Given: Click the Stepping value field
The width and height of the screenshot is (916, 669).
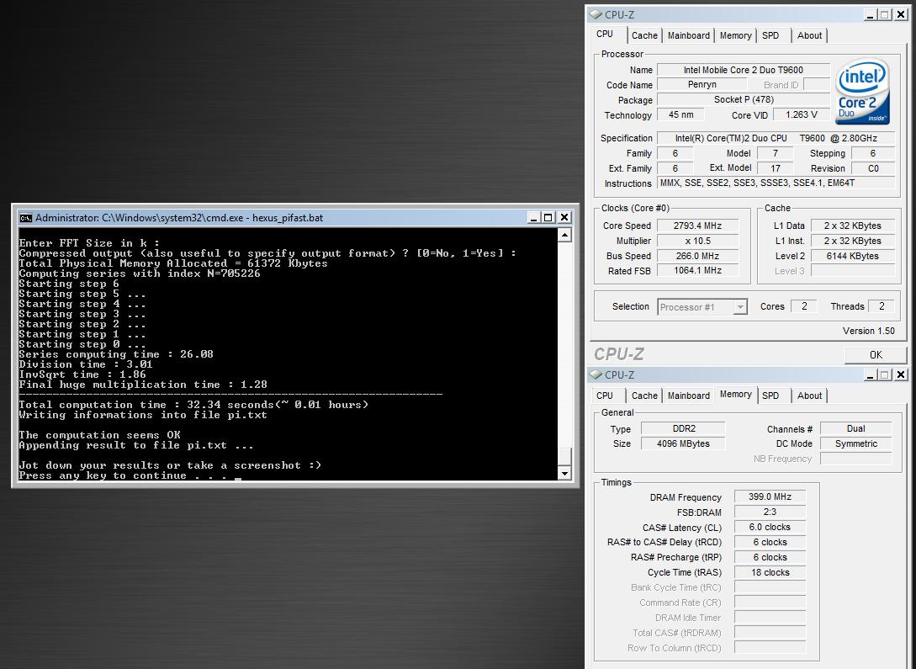Looking at the screenshot, I should tap(873, 153).
